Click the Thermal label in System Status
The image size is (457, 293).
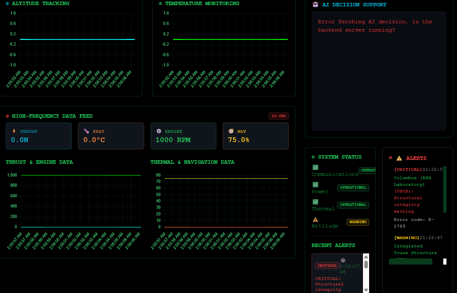click(323, 209)
